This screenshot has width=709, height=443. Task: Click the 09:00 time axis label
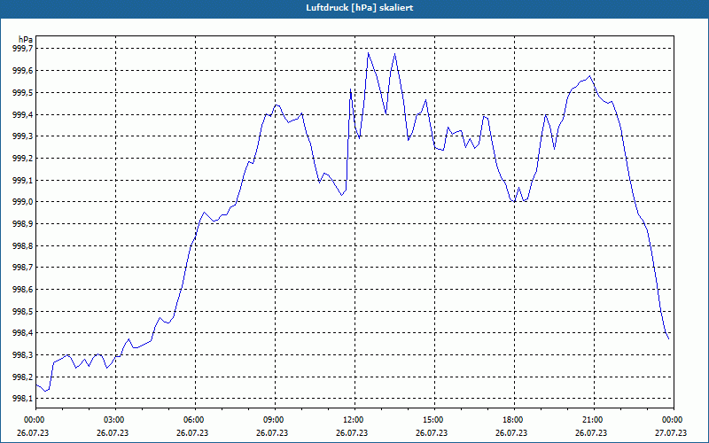pyautogui.click(x=275, y=420)
